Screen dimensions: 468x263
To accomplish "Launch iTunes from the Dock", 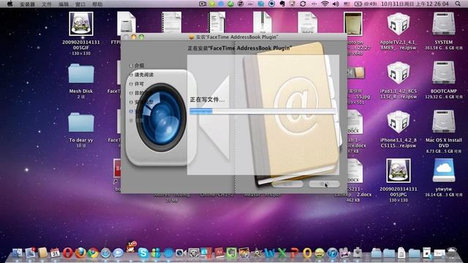I will coord(332,253).
